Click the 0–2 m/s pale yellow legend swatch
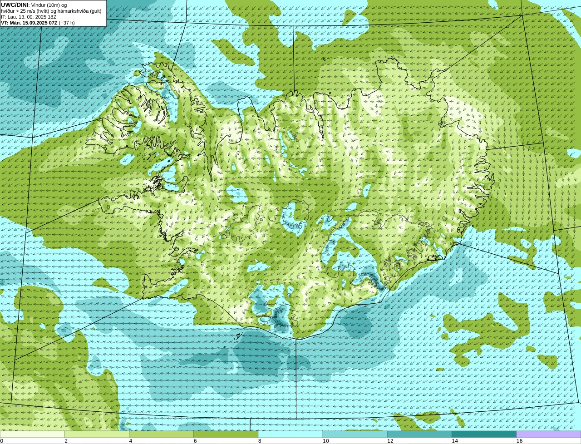581x444 pixels. pos(32,434)
